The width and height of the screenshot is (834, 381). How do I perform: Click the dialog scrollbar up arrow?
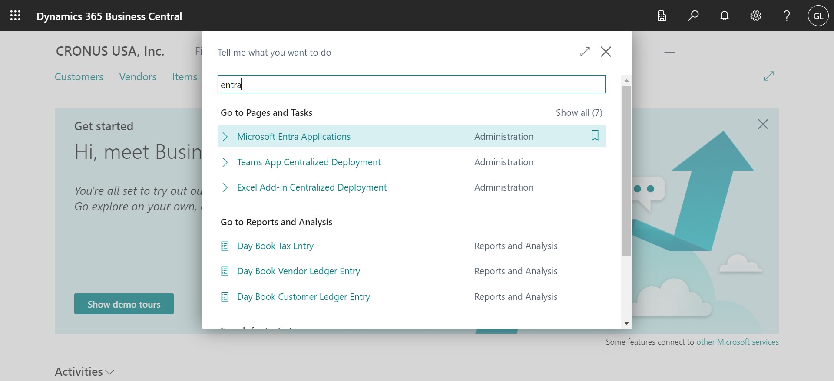click(x=626, y=81)
